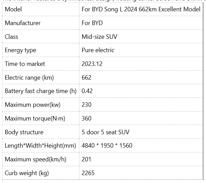This screenshot has width=206, height=183.
Task: Select the '0.42' charge time value
Action: pyautogui.click(x=87, y=91)
